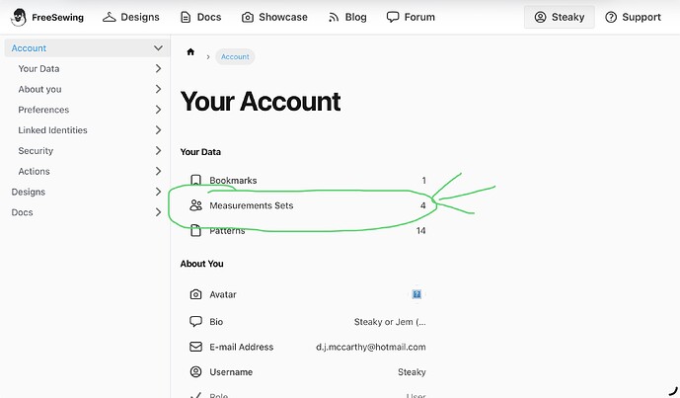Open Showcase in top navigation
The height and width of the screenshot is (398, 680).
pyautogui.click(x=274, y=18)
